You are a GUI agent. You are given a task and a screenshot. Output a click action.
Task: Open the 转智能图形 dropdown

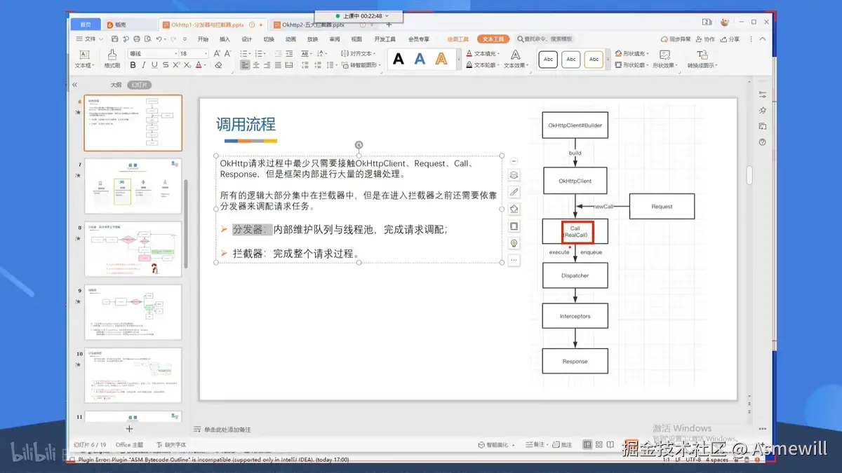[361, 65]
